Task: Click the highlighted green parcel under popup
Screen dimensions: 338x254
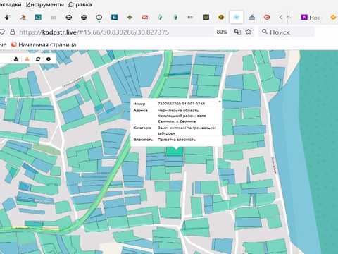Action: tap(175, 151)
